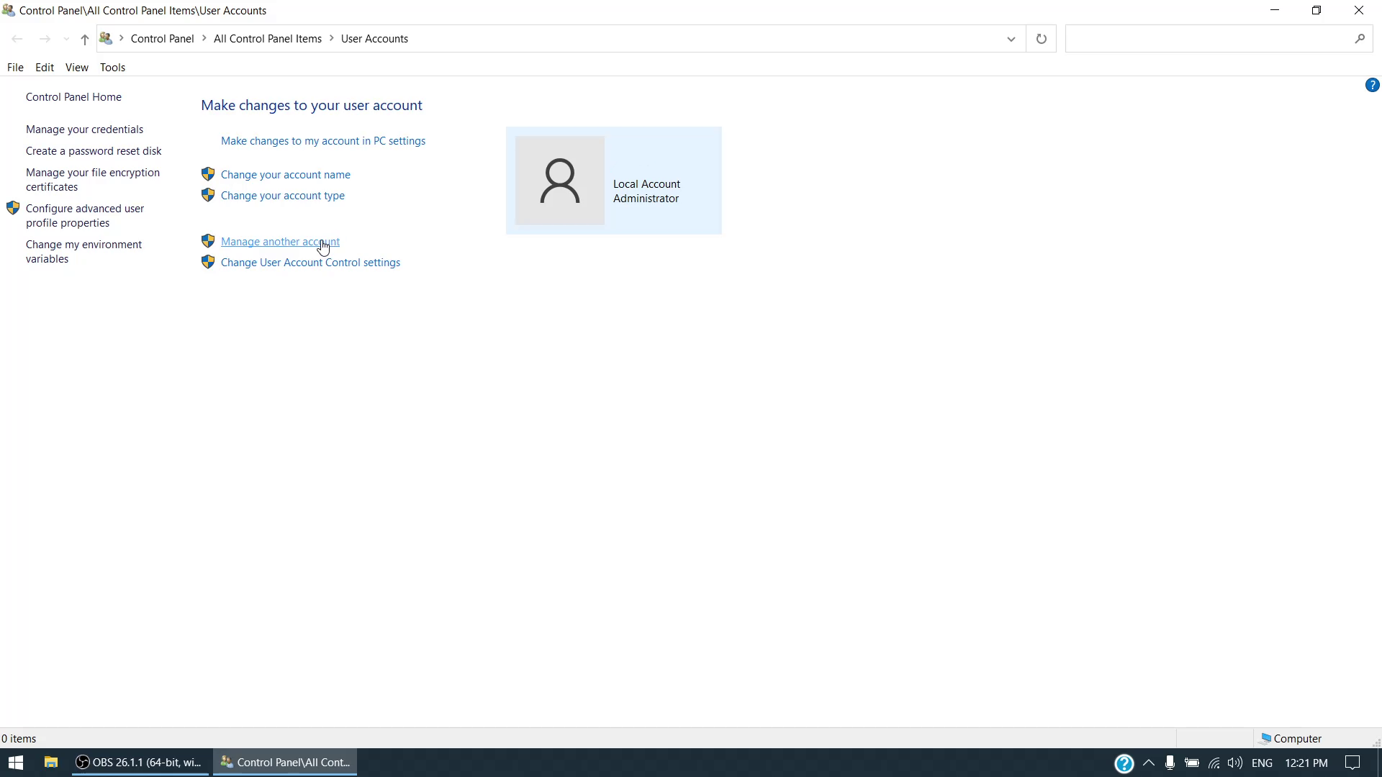Viewport: 1382px width, 777px height.
Task: Expand the address bar history dropdown
Action: (1011, 39)
